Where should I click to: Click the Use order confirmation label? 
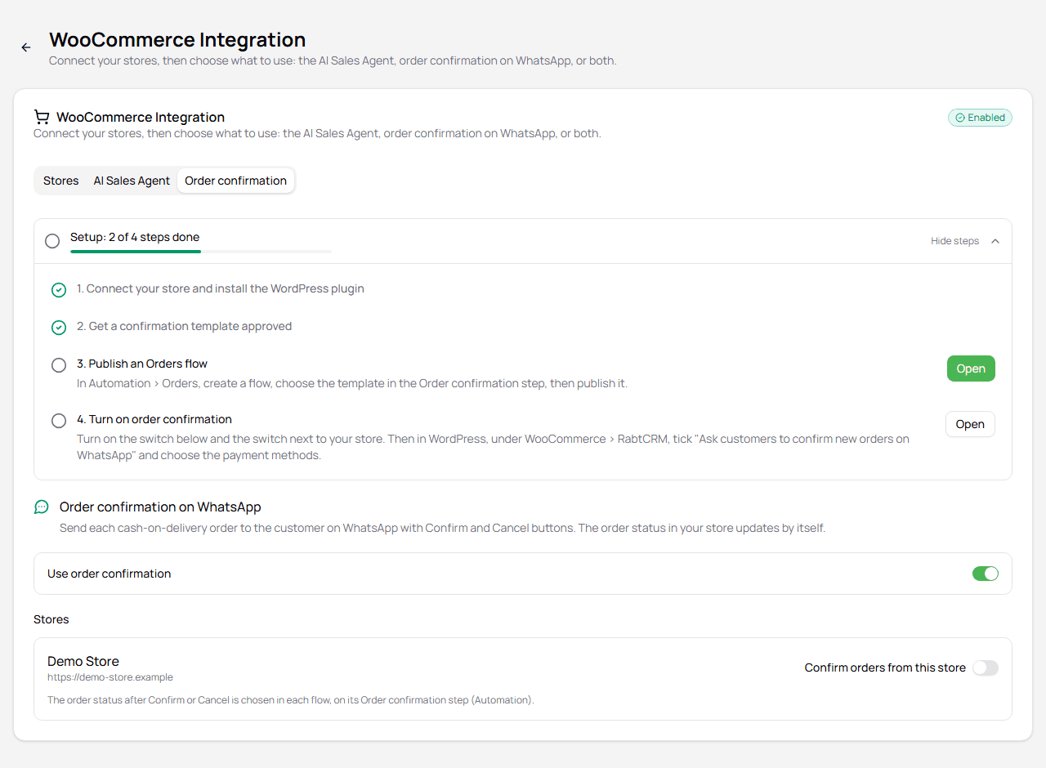tap(110, 574)
